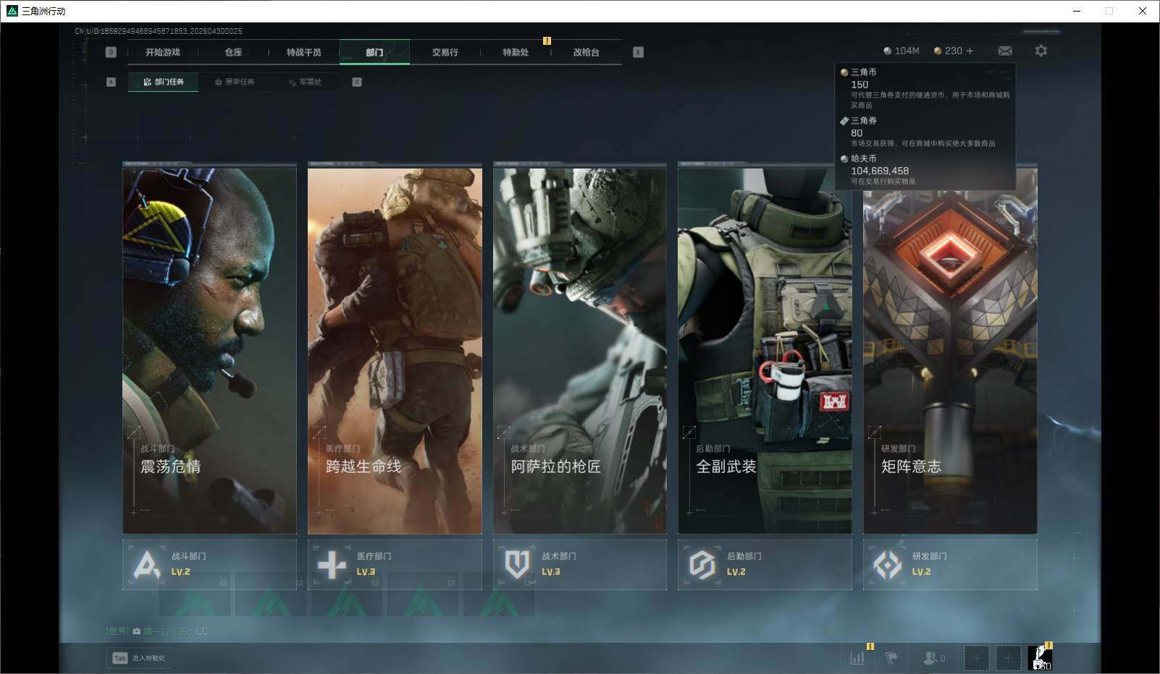
Task: Click the 医疗部门 LV.3 department button
Action: 395,564
